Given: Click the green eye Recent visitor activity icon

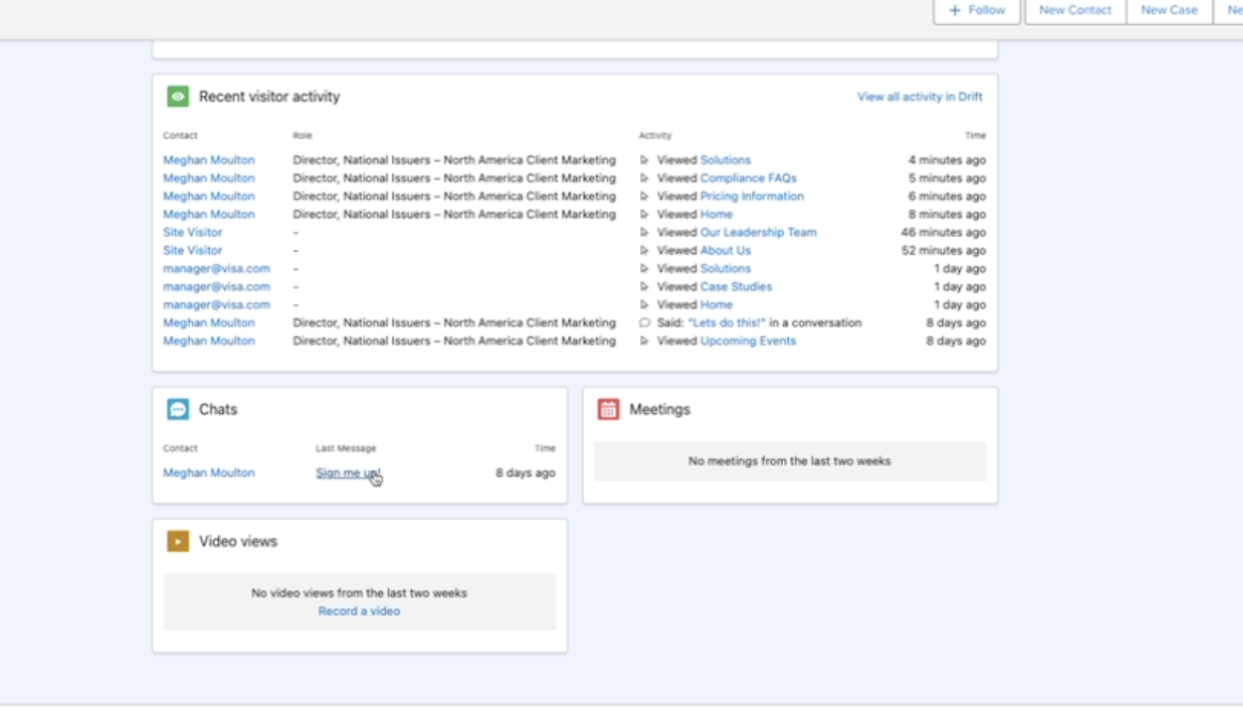Looking at the screenshot, I should pyautogui.click(x=178, y=96).
